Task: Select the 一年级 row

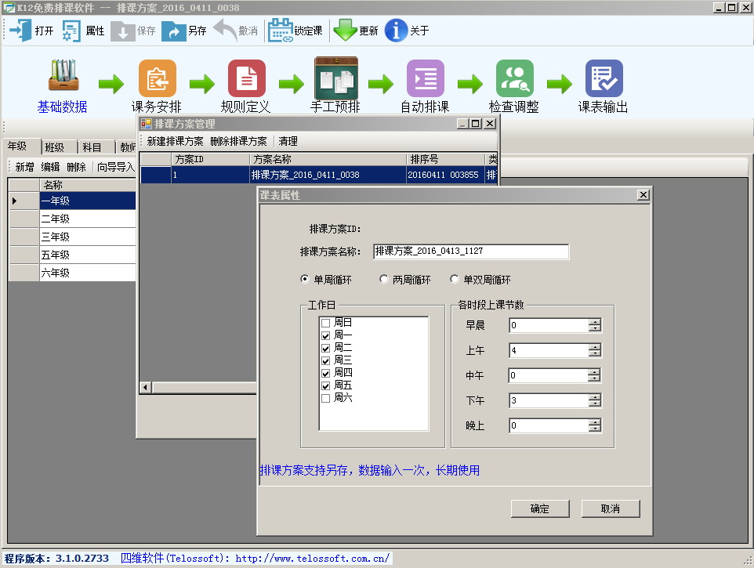Action: pos(87,201)
